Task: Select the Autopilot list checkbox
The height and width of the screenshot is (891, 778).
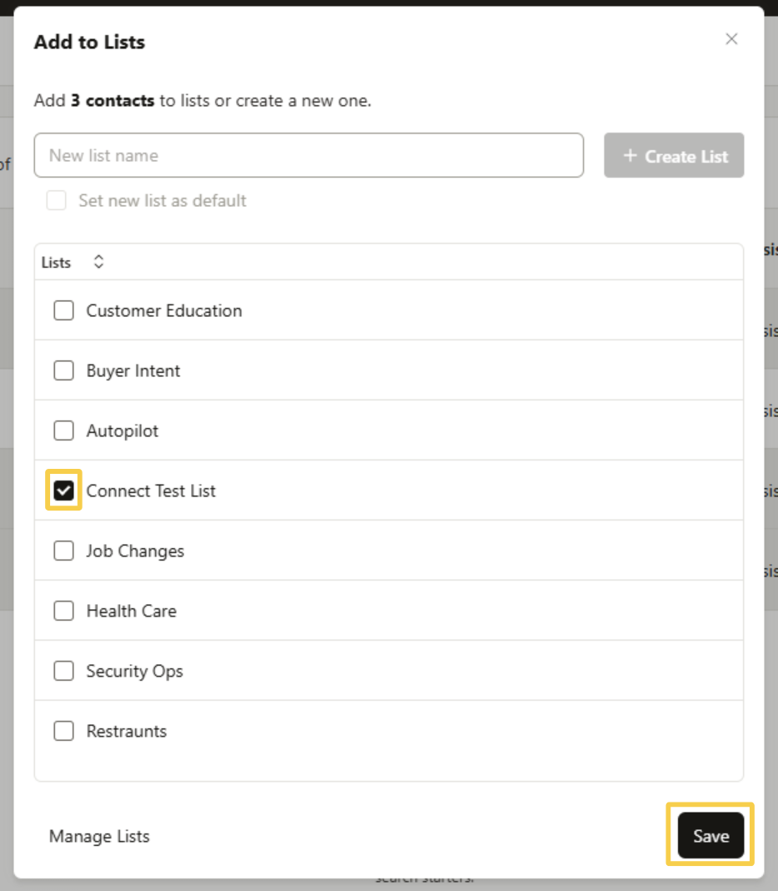Action: point(63,430)
